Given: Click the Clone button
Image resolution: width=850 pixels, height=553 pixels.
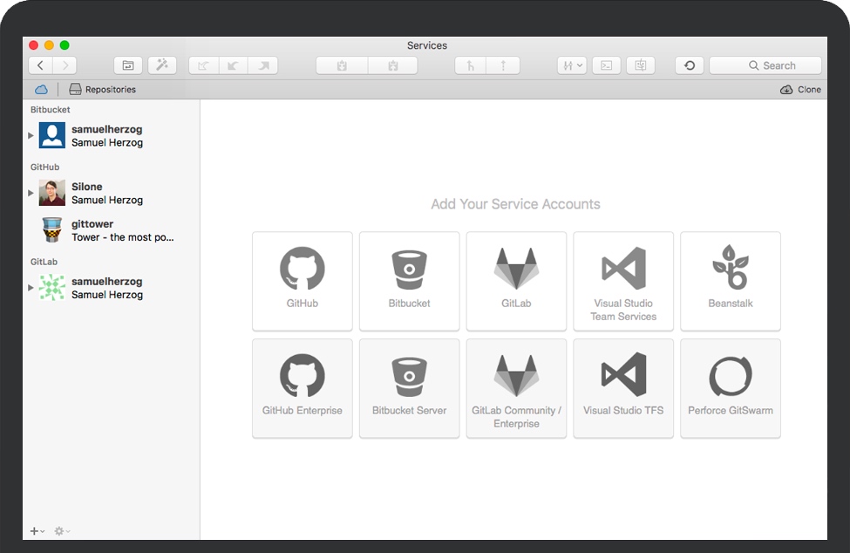Looking at the screenshot, I should coord(800,89).
